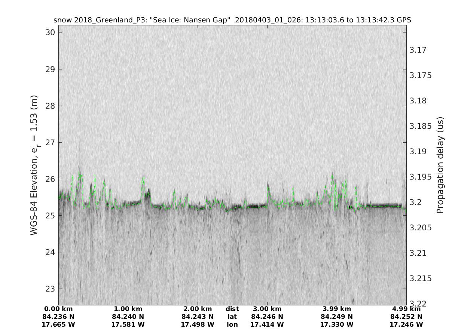Click the 'lon' legend label under axis
449x336 pixels.
232,325
